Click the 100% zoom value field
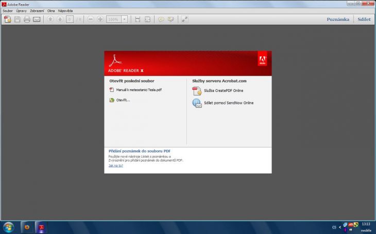This screenshot has width=376, height=234. point(114,19)
